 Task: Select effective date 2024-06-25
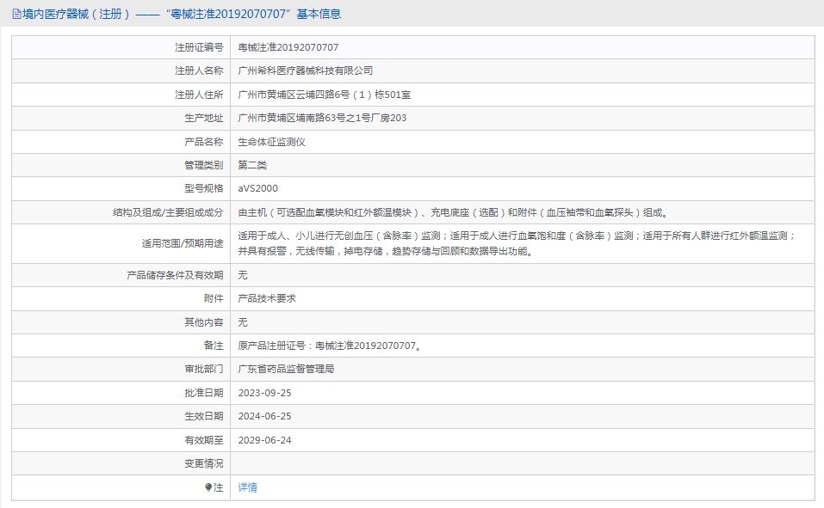[x=264, y=416]
